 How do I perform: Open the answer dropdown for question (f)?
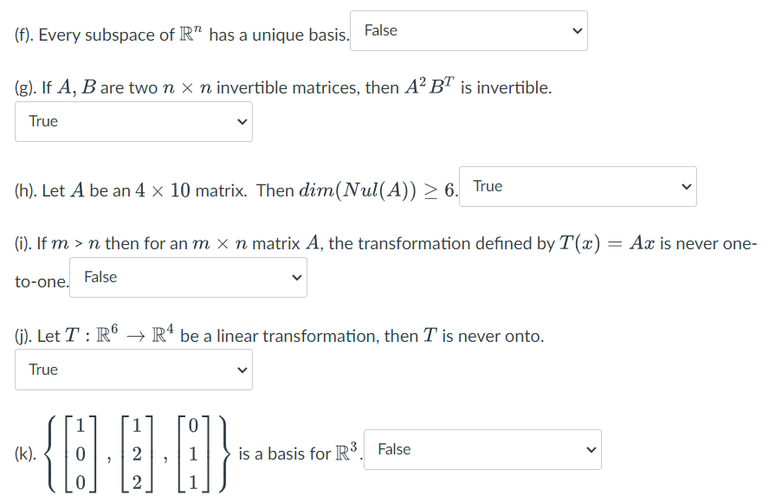[468, 31]
